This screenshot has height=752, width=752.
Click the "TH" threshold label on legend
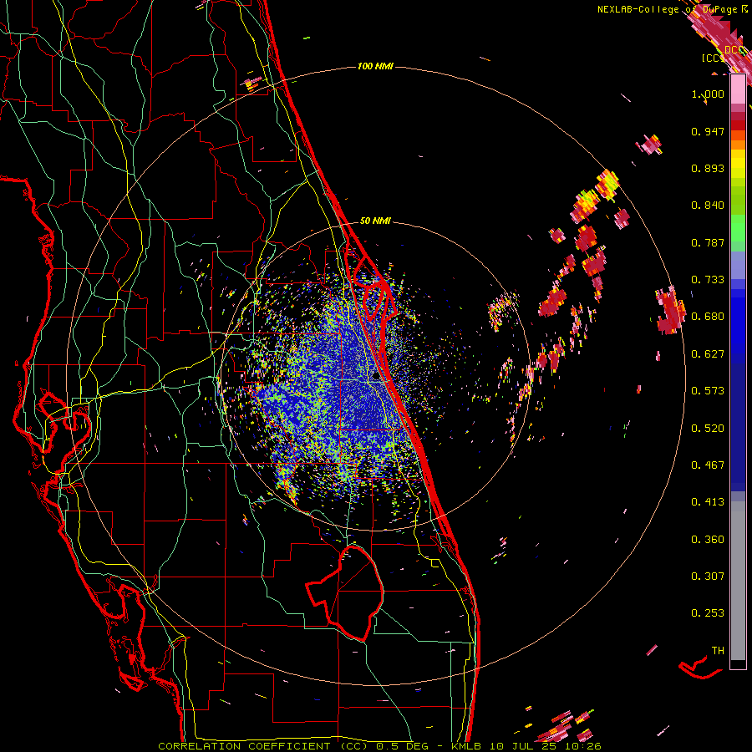(718, 651)
